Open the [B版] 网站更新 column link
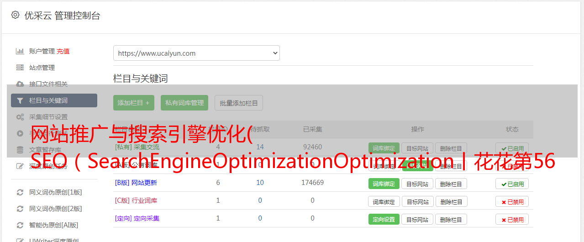The width and height of the screenshot is (584, 242). click(x=136, y=183)
